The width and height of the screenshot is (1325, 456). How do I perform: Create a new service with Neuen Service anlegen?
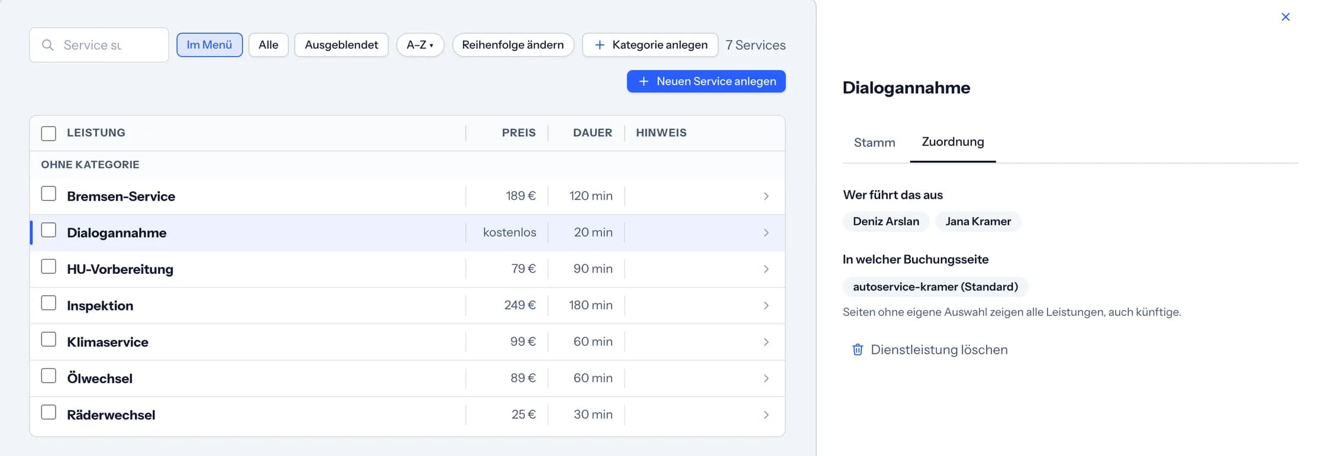click(x=706, y=82)
